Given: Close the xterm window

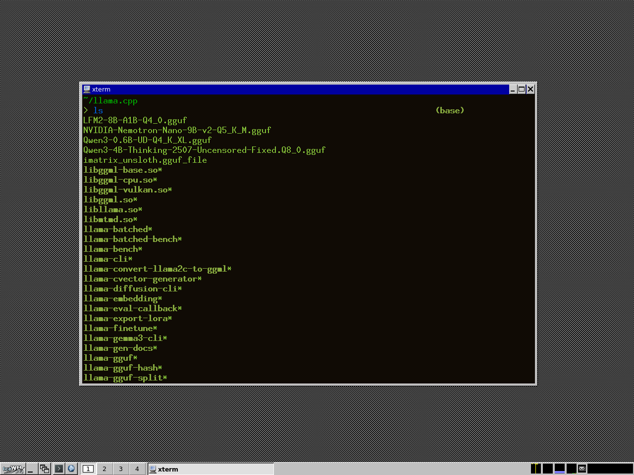Looking at the screenshot, I should point(530,89).
